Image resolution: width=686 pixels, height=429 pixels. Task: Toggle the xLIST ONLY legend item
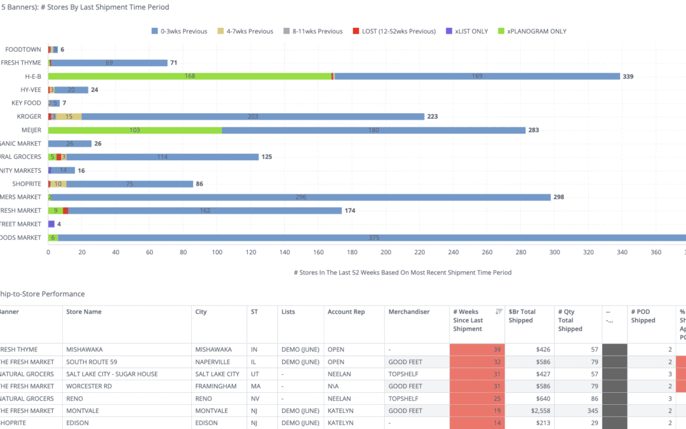pos(466,31)
